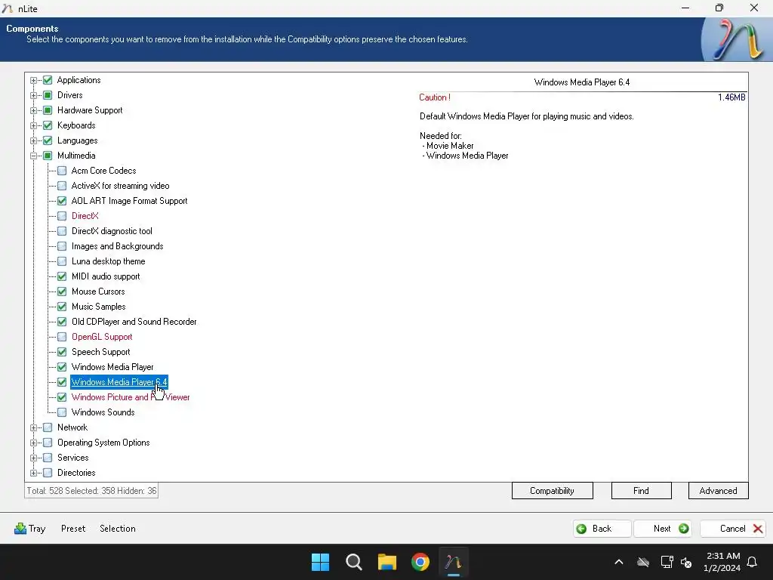Screen dimensions: 773x580
Task: Click the Find button
Action: click(641, 491)
